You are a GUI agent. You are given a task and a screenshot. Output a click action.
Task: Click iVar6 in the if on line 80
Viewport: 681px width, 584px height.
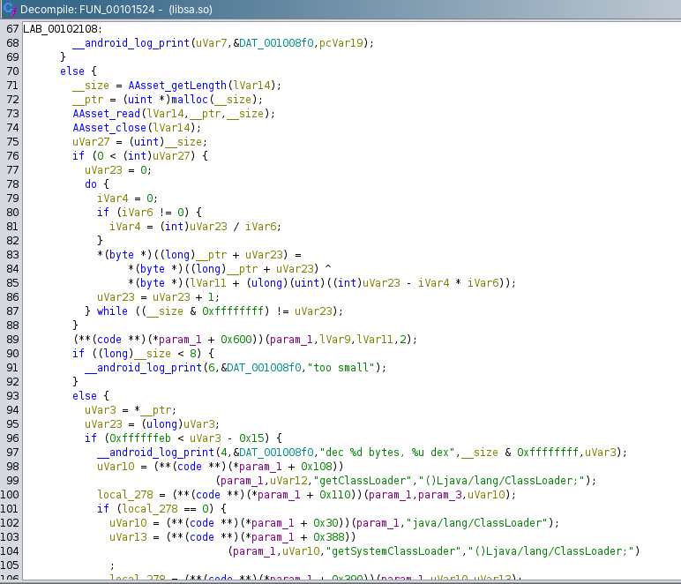(138, 213)
